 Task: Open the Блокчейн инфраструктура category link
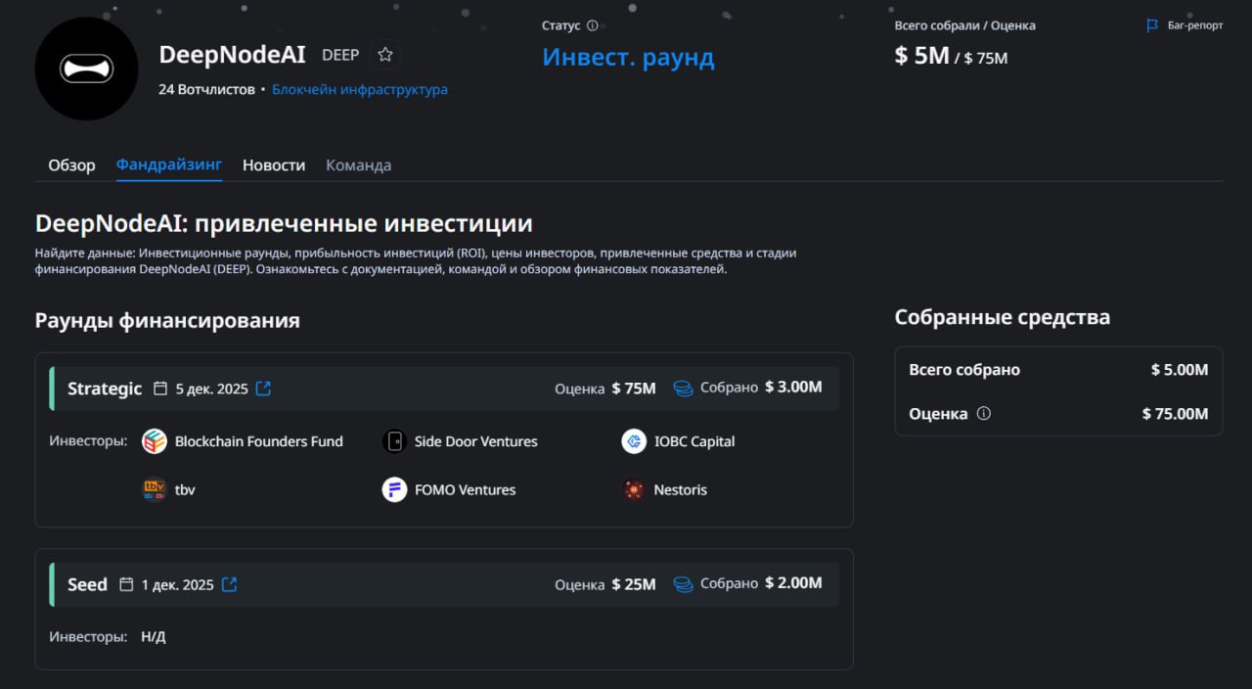[x=360, y=89]
